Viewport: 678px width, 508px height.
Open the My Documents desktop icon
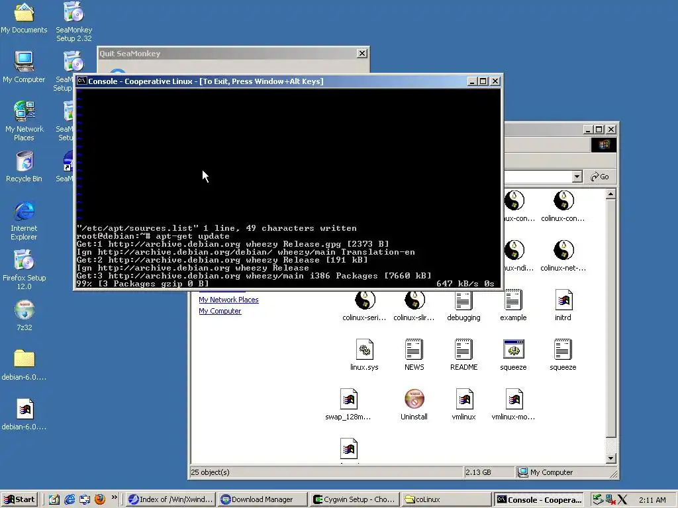click(x=24, y=18)
